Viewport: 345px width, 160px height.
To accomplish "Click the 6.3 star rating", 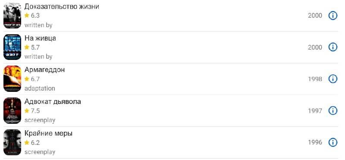I will (x=32, y=16).
